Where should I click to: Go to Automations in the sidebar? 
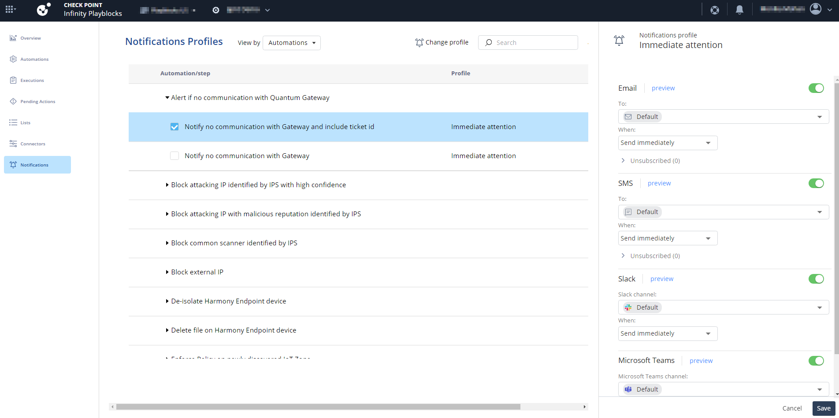coord(34,59)
